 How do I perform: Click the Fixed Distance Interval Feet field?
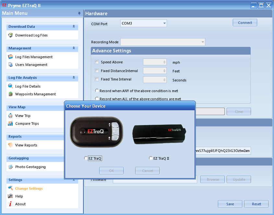pos(155,71)
